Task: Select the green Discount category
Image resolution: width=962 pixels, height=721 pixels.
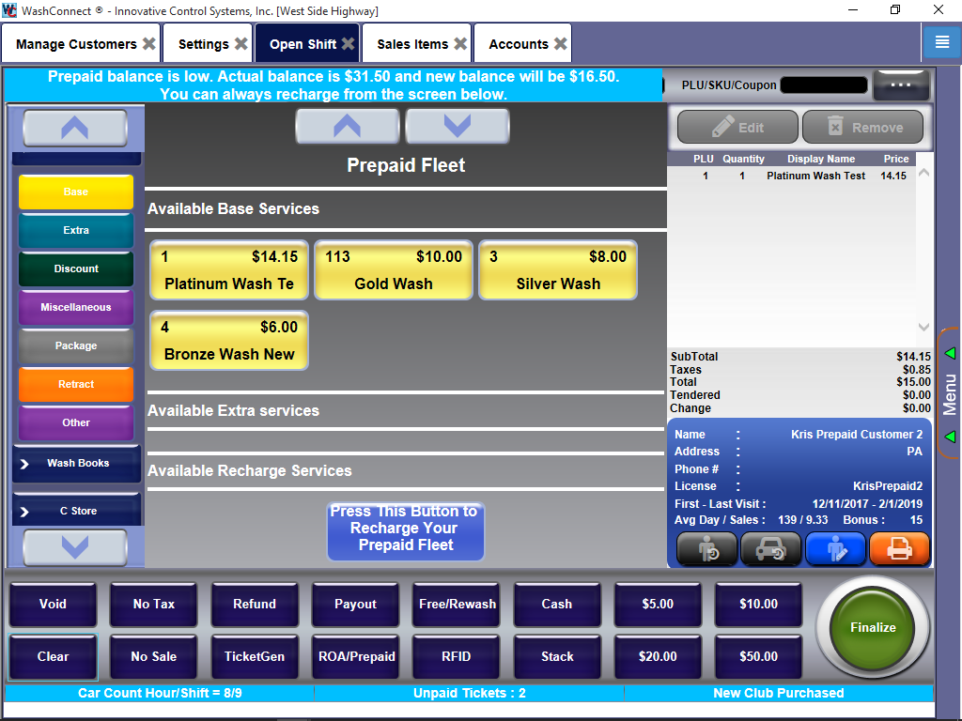Action: (76, 268)
